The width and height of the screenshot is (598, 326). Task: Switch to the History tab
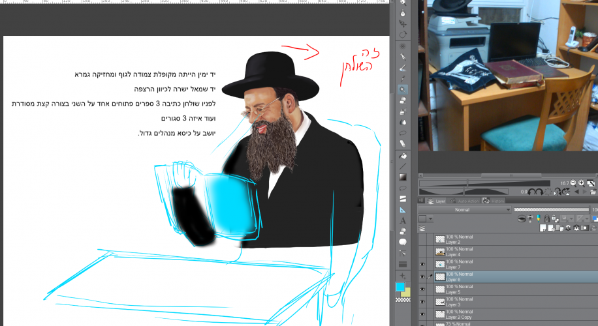497,201
